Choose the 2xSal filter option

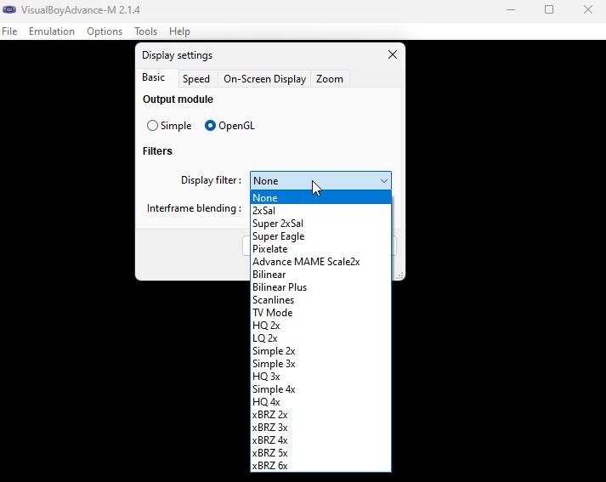(x=320, y=210)
